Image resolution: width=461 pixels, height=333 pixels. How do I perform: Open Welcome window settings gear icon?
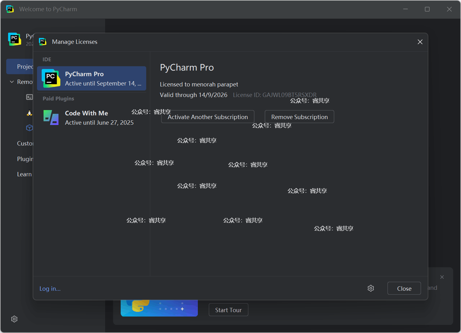tap(14, 319)
